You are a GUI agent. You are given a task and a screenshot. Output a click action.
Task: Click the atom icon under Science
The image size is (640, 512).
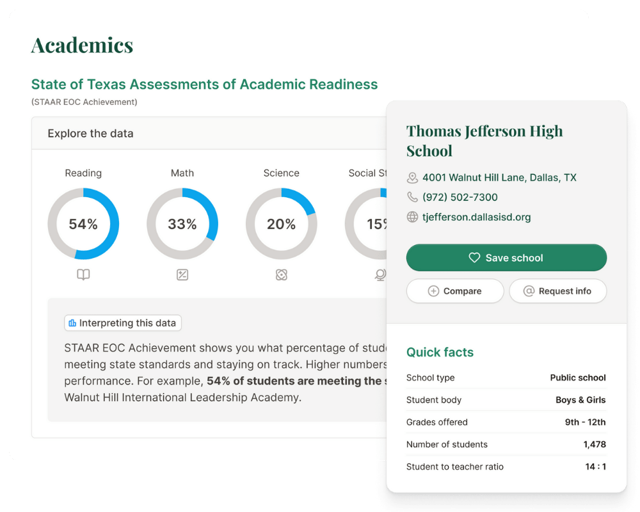coord(282,275)
